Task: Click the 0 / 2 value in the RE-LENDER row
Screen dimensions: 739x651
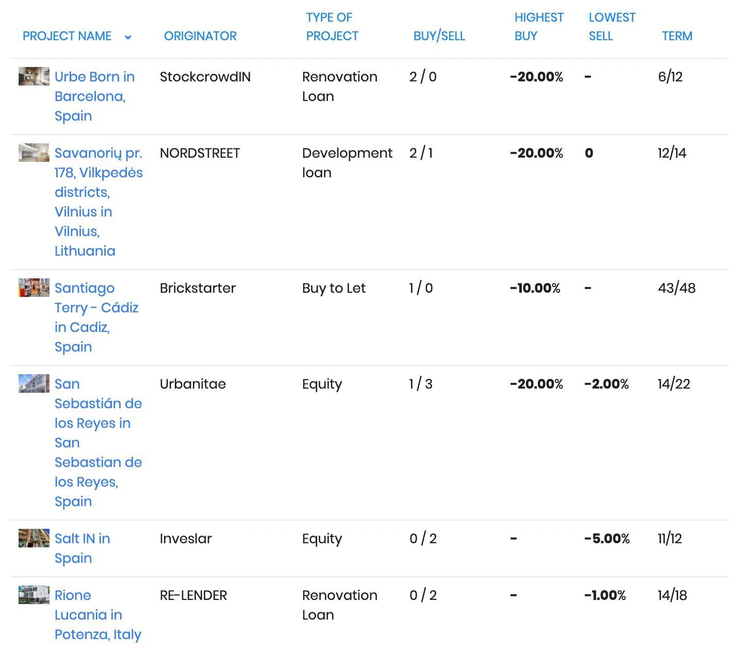Action: [x=423, y=595]
